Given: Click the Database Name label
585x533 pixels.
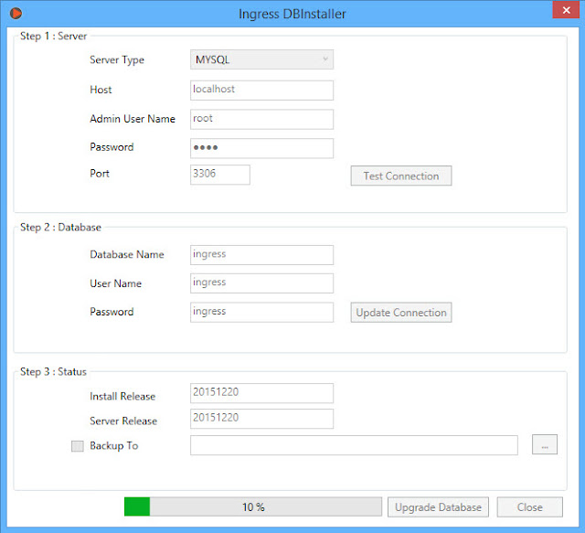Looking at the screenshot, I should (127, 254).
